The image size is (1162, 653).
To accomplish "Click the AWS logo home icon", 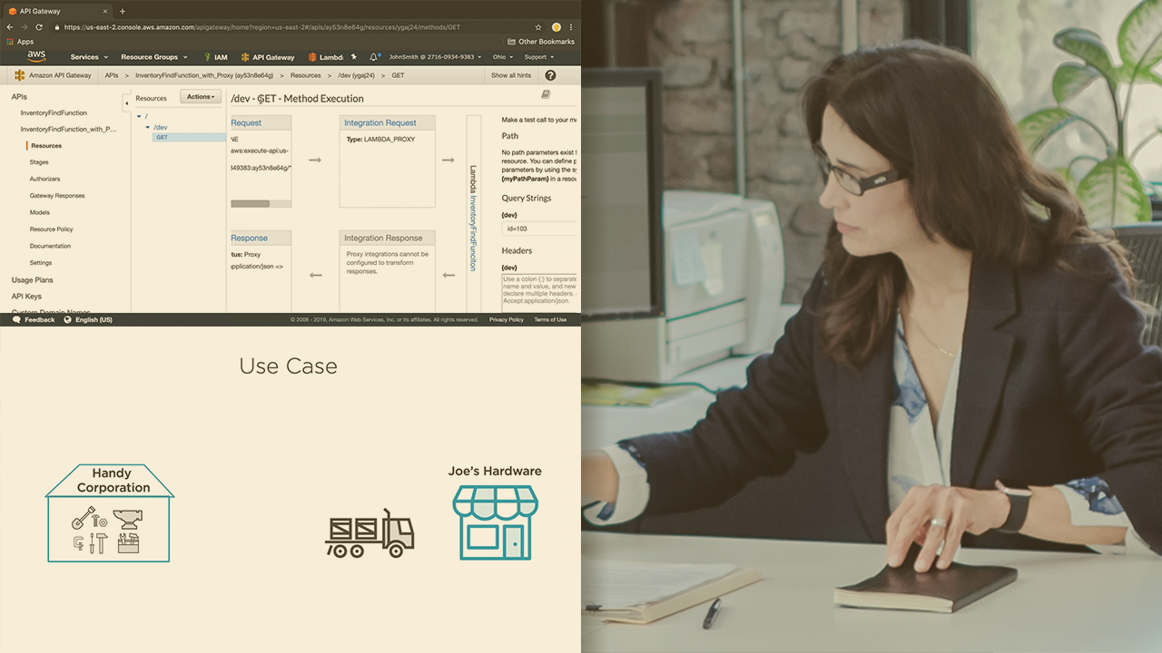I will tap(36, 56).
